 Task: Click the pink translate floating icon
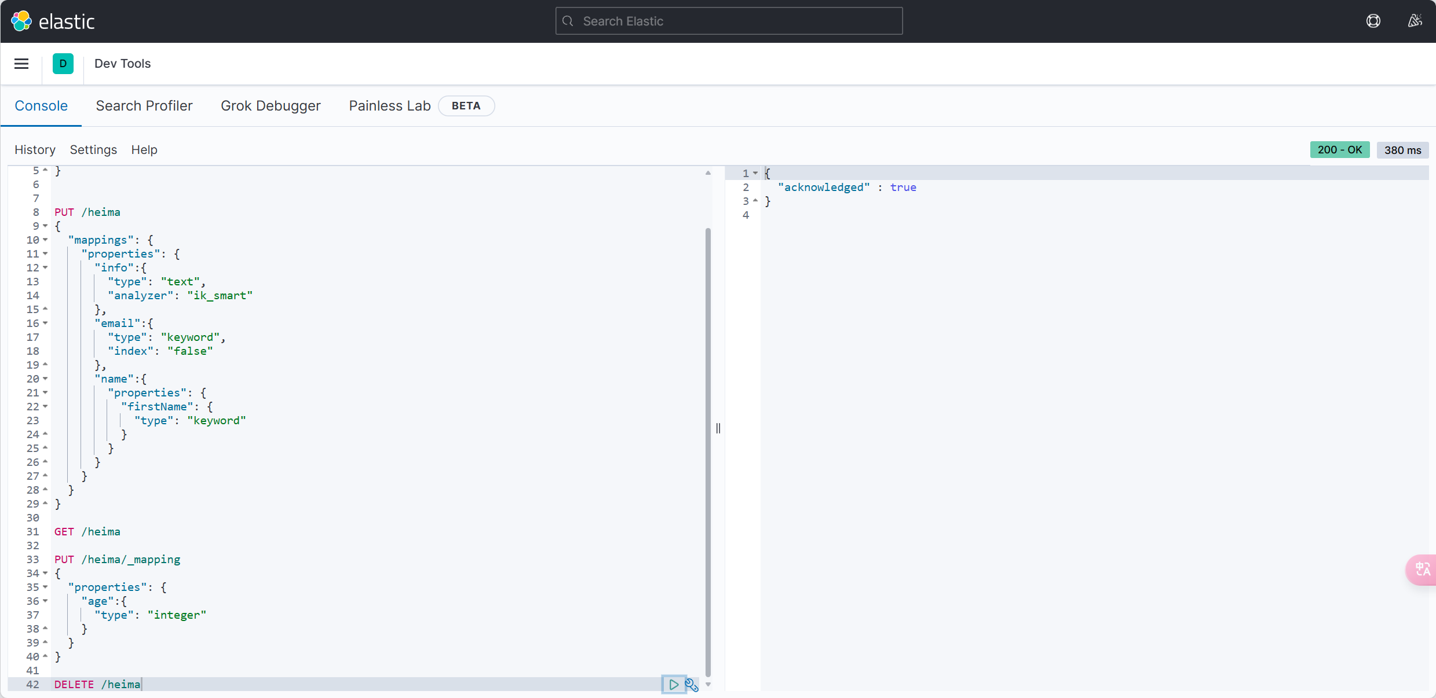pyautogui.click(x=1422, y=570)
